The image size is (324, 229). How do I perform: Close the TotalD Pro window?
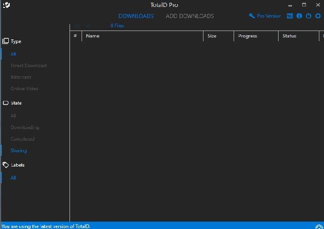pyautogui.click(x=318, y=5)
